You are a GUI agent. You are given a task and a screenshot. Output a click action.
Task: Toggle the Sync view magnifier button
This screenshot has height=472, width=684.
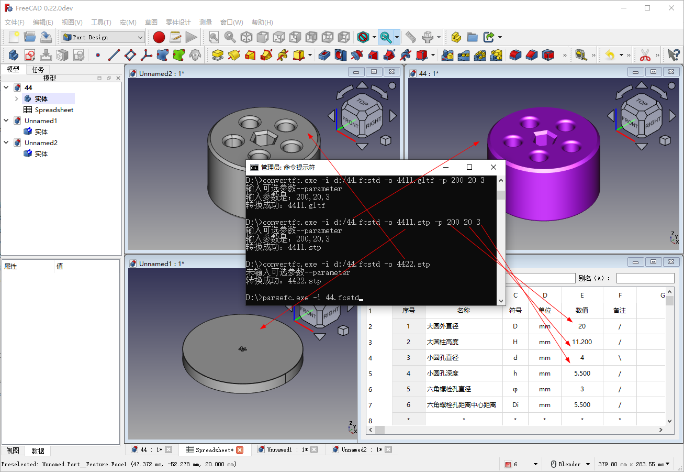386,37
